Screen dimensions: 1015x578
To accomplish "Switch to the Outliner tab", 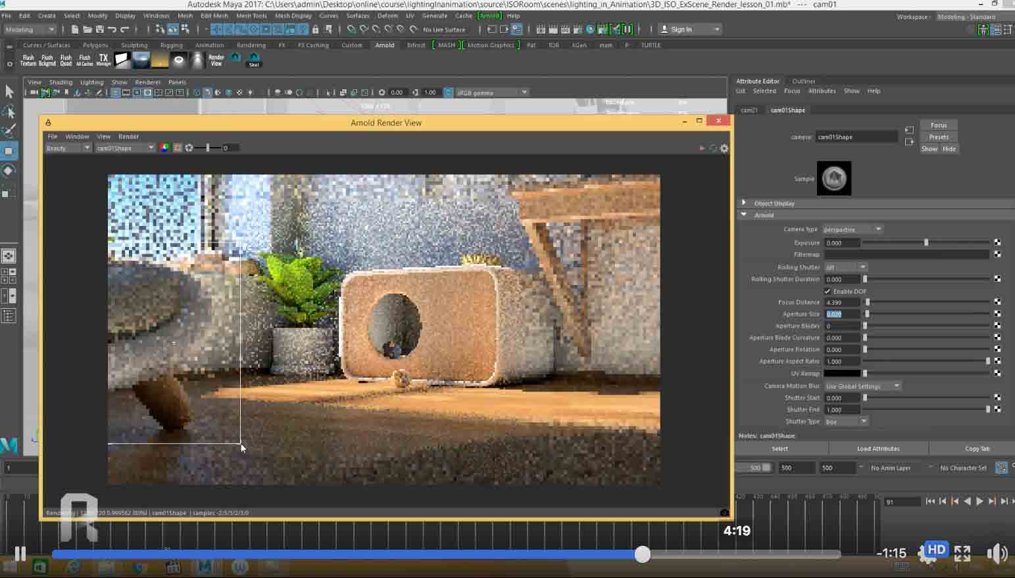I will tap(803, 81).
